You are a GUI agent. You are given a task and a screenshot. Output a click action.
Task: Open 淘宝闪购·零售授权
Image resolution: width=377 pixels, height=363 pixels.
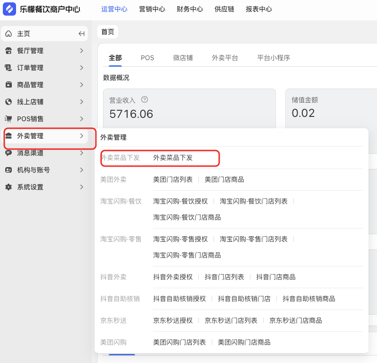pos(180,239)
